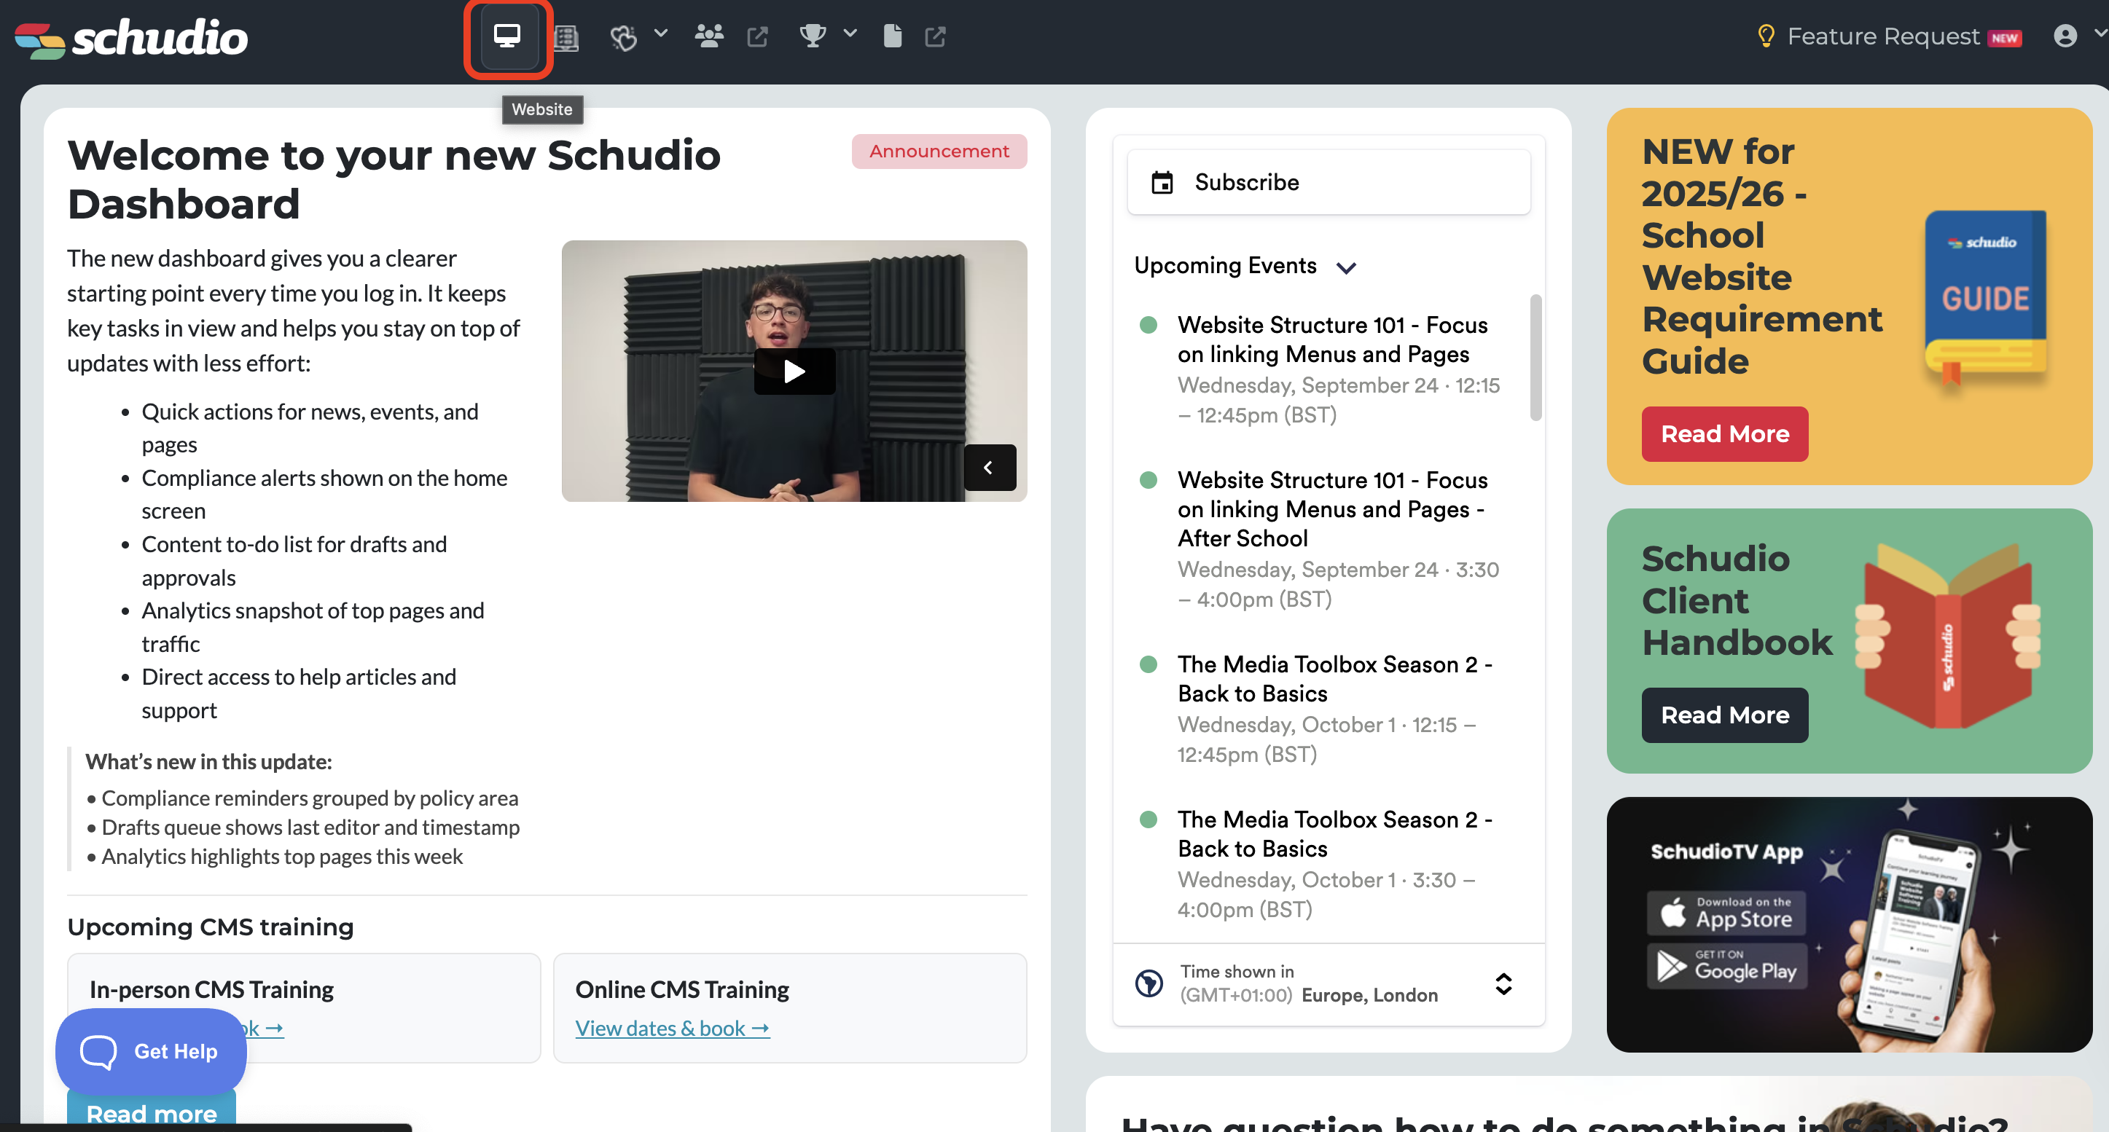Click the Website monitor icon in the top bar
The width and height of the screenshot is (2109, 1132).
point(506,36)
